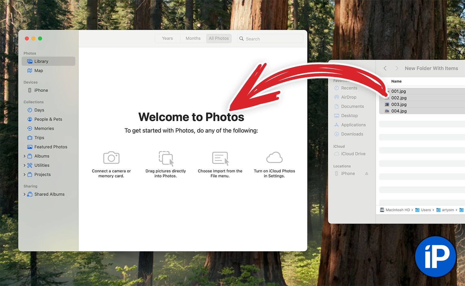Open the Map icon in Photos sidebar
Viewport: 465px width, 286px height.
pyautogui.click(x=30, y=71)
